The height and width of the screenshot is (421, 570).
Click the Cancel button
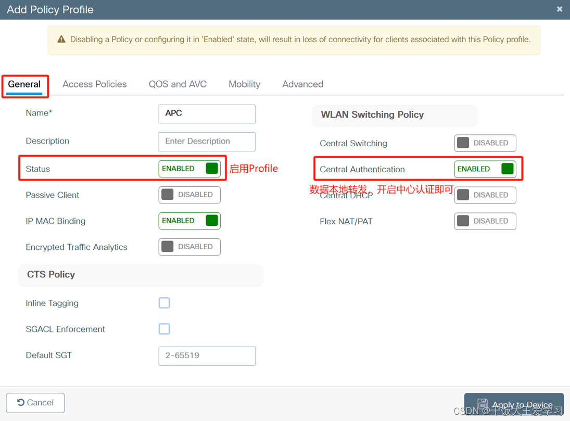coord(35,402)
